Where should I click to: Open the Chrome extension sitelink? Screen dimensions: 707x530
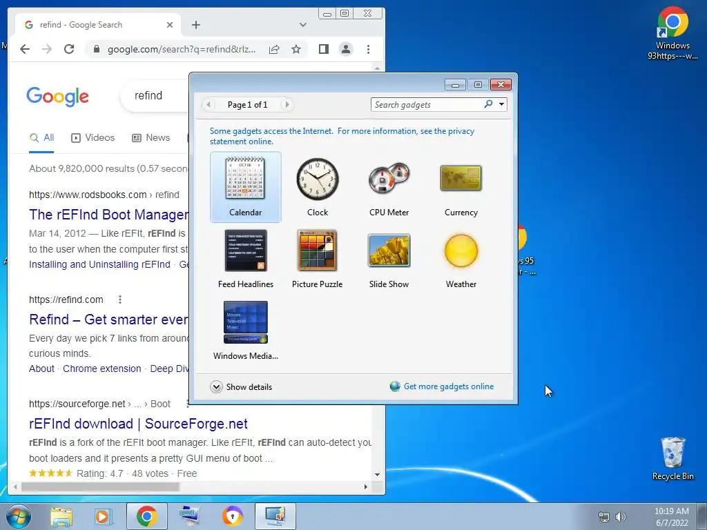tap(102, 369)
